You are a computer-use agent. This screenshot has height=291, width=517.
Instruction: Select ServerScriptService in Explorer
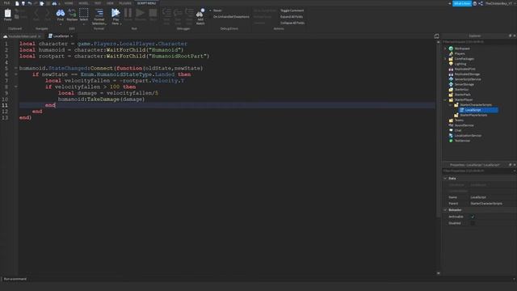pyautogui.click(x=468, y=79)
